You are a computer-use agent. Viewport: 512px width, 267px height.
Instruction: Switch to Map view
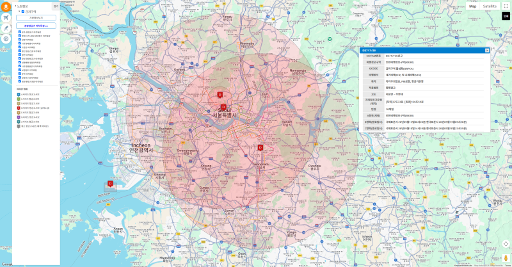pos(472,6)
